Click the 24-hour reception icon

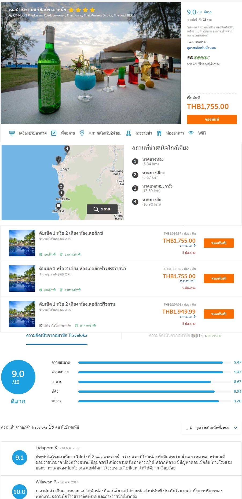click(x=82, y=133)
